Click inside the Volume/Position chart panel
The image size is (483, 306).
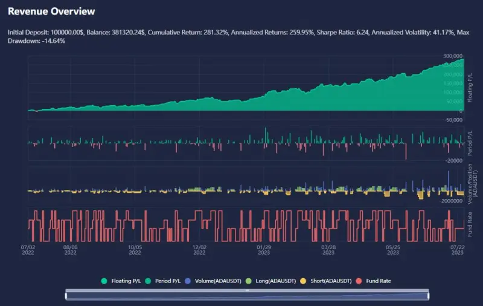pyautogui.click(x=241, y=187)
